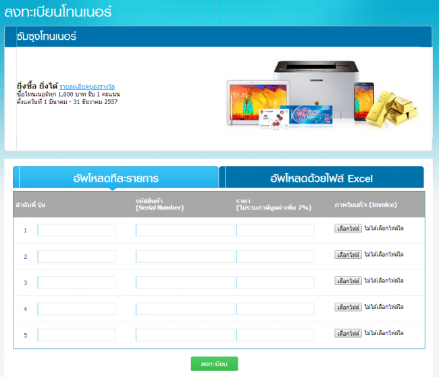Click the price field in row 3
This screenshot has width=439, height=377.
point(275,282)
